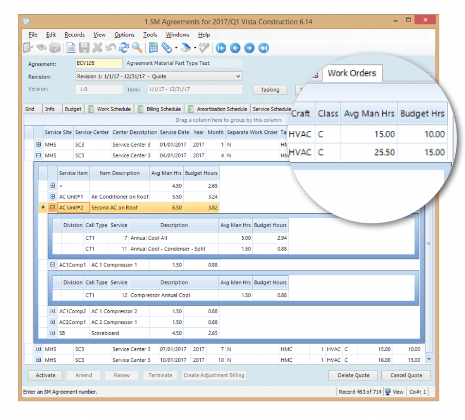
Task: Click the binoculars find icon in toolbar
Action: [41, 48]
